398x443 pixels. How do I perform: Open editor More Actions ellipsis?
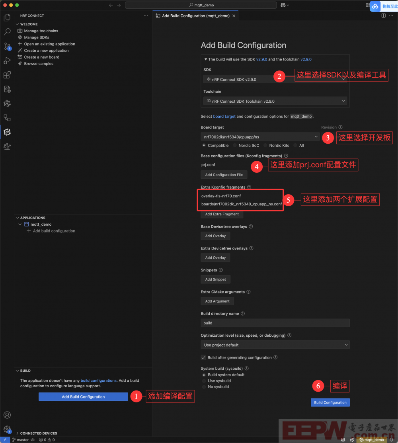tap(391, 16)
